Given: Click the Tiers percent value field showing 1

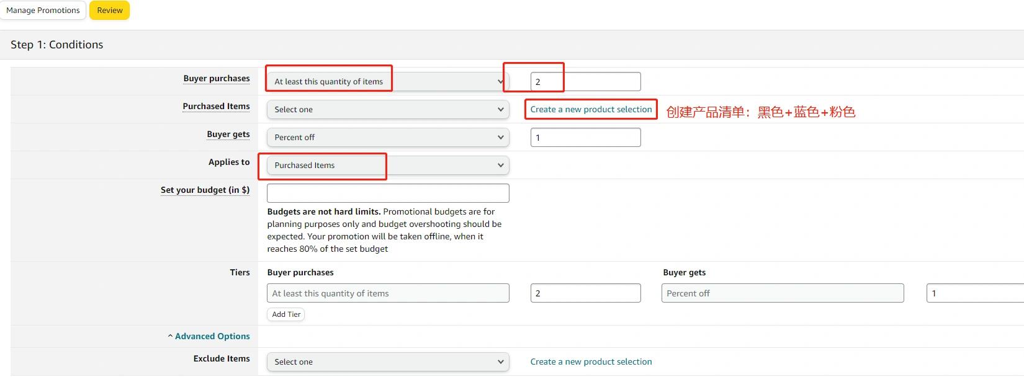Looking at the screenshot, I should point(975,293).
